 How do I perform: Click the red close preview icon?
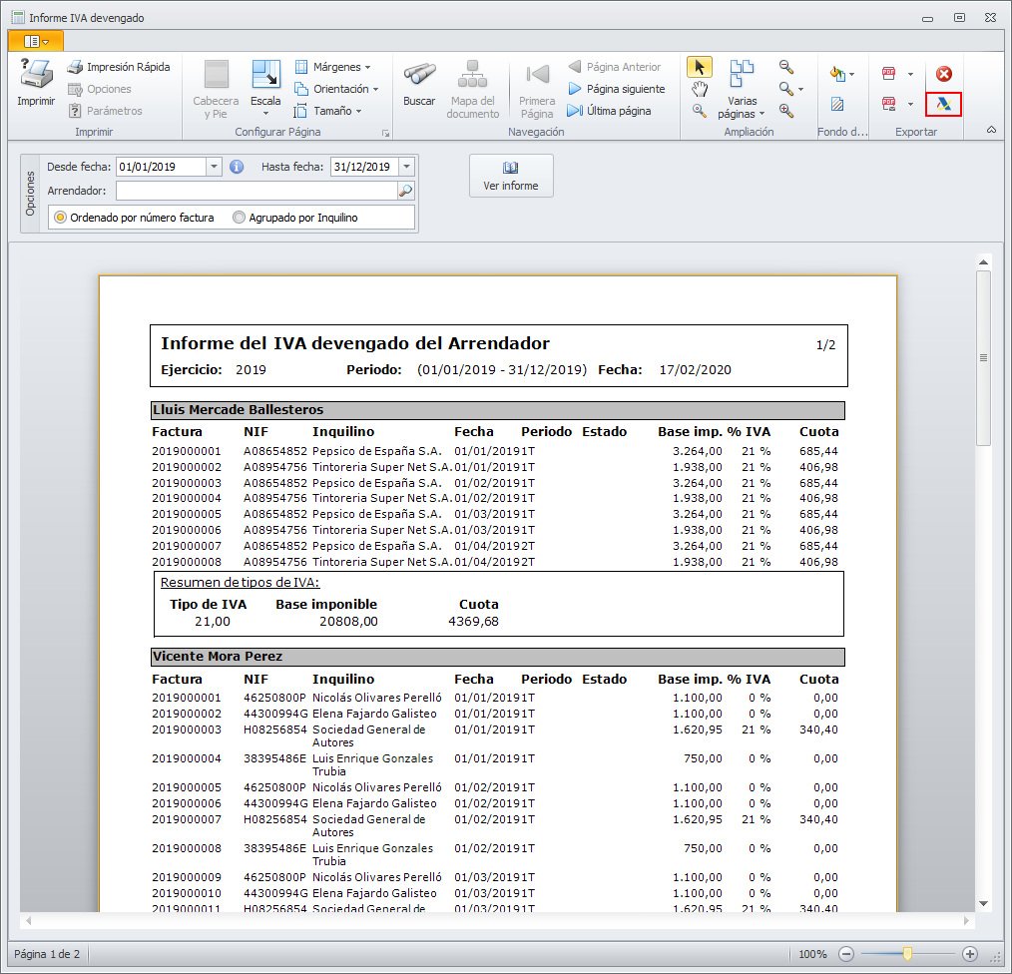pyautogui.click(x=943, y=74)
